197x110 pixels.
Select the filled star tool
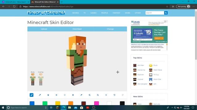73,95
